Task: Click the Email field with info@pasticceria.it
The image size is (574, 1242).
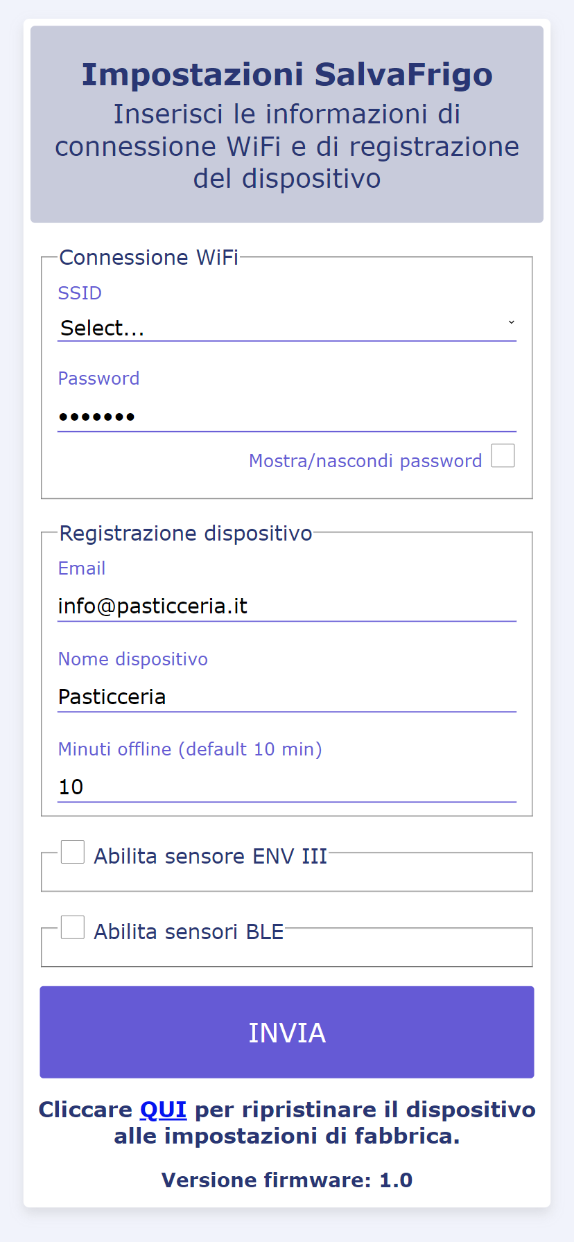Action: (287, 606)
